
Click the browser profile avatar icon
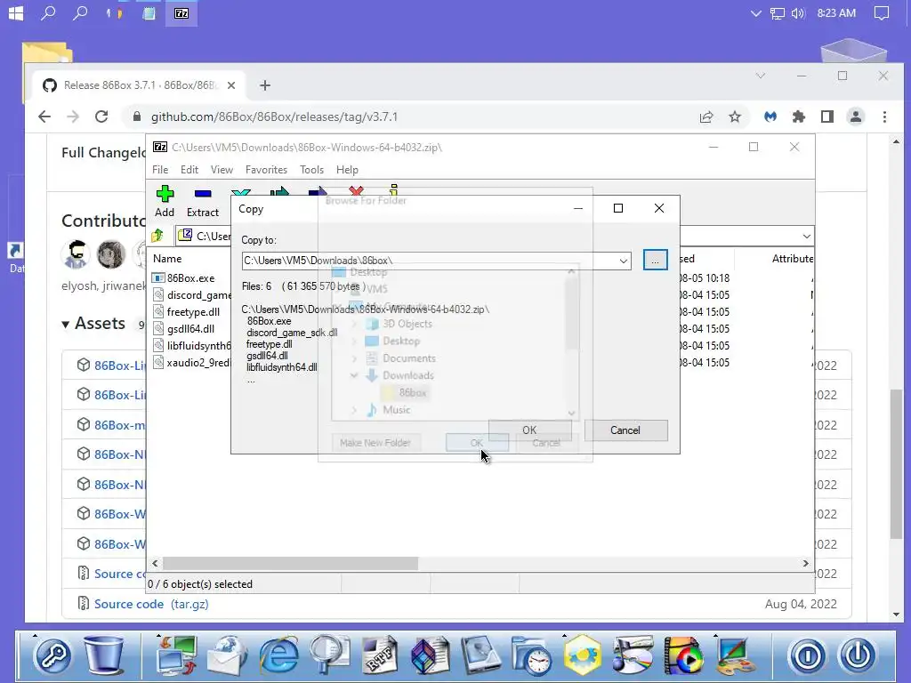[x=856, y=117]
